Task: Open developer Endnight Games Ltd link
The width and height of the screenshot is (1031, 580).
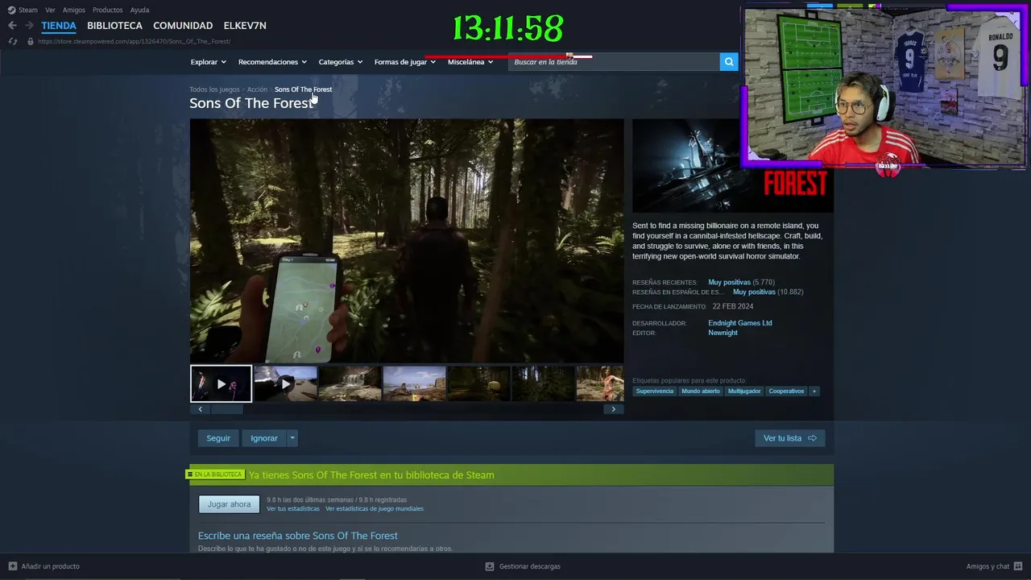Action: pyautogui.click(x=740, y=323)
